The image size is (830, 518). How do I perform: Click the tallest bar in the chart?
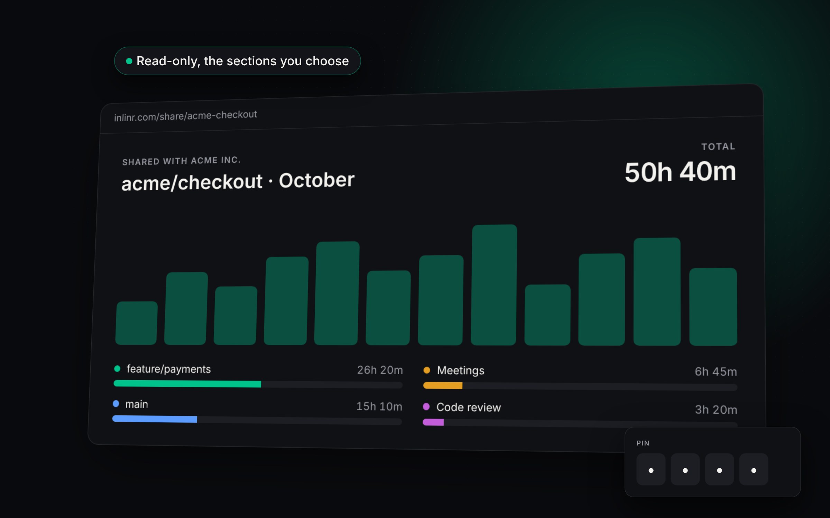(x=494, y=285)
